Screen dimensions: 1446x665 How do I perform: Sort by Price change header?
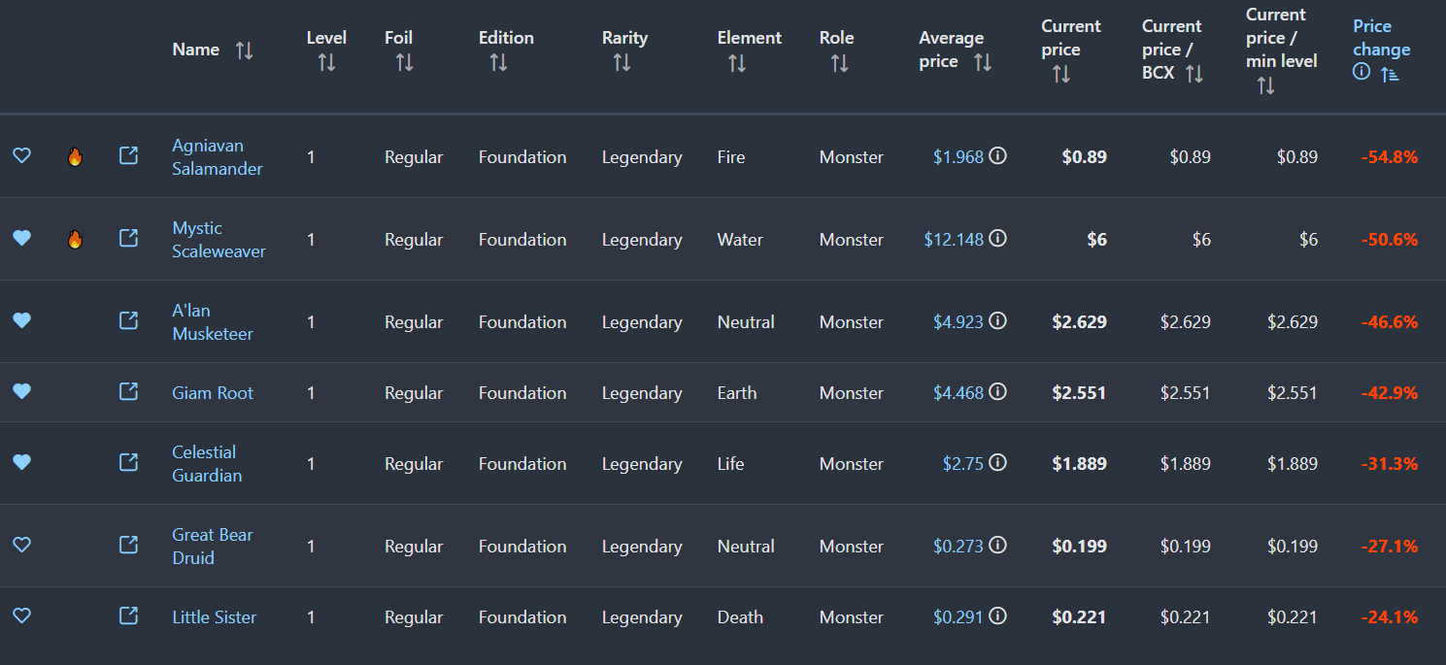[x=1390, y=74]
